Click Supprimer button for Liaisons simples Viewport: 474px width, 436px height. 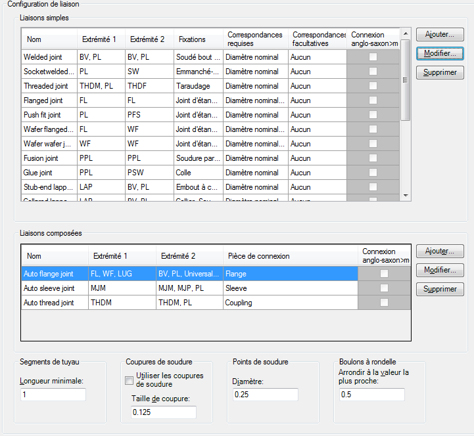(x=440, y=72)
